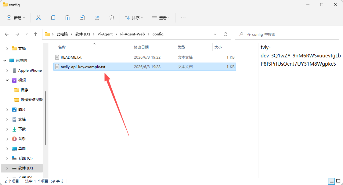Collapse the 此电脑 tree node

tap(5, 61)
